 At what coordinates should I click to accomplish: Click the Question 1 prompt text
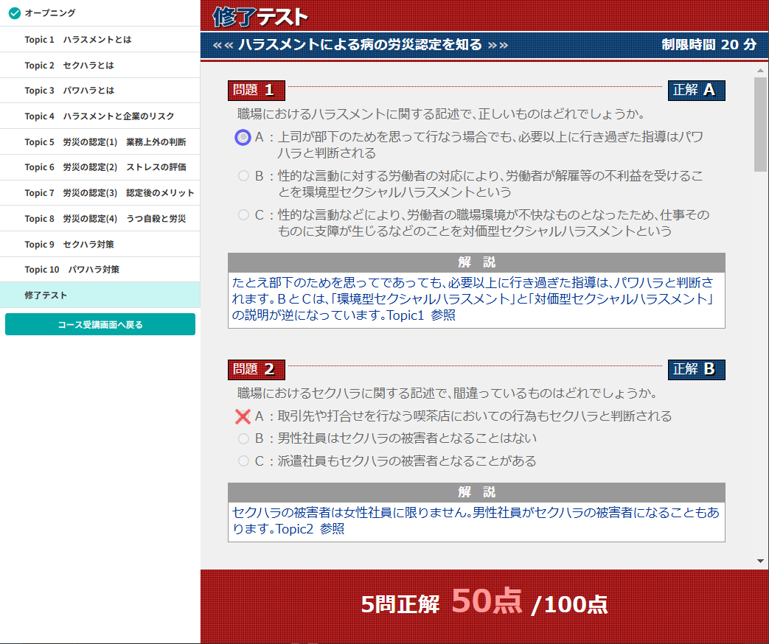[441, 114]
